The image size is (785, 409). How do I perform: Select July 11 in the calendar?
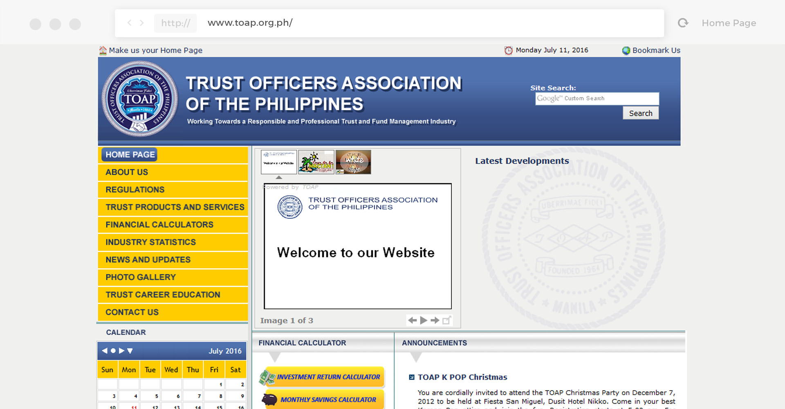click(129, 407)
